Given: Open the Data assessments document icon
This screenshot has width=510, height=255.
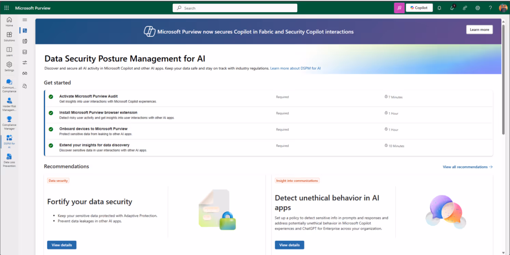Looking at the screenshot, I should click(x=25, y=86).
